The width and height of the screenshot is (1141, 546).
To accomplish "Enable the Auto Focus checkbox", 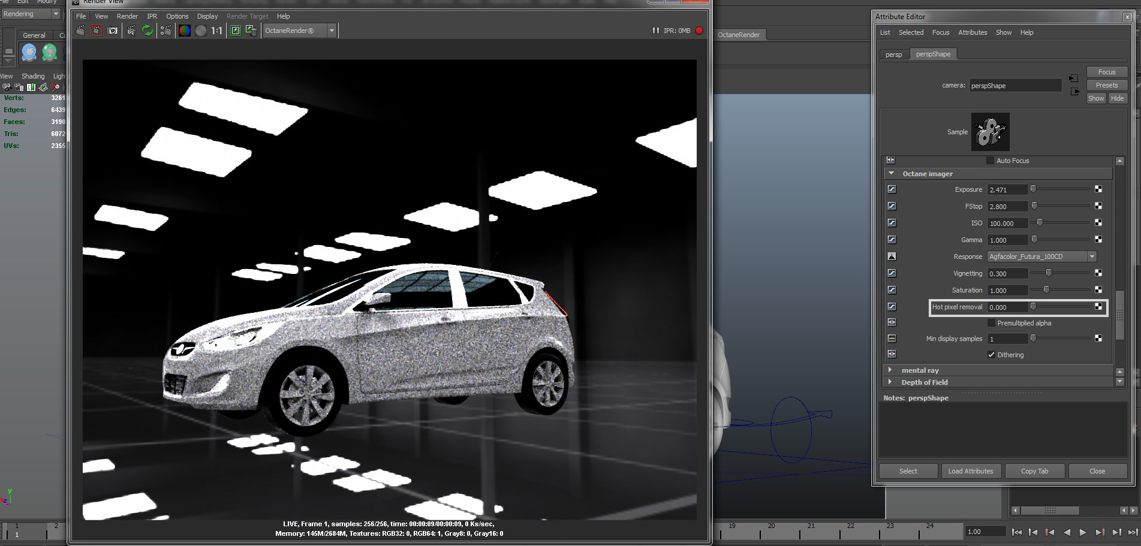I will tap(991, 161).
